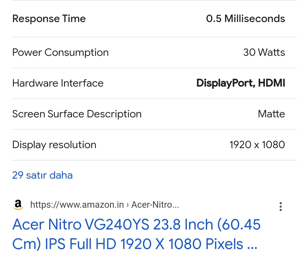Click the "30 Watts" value
The height and width of the screenshot is (258, 297).
coord(264,52)
